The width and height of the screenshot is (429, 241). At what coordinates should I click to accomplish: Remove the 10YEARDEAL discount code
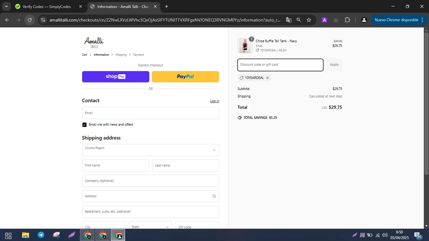pyautogui.click(x=267, y=78)
